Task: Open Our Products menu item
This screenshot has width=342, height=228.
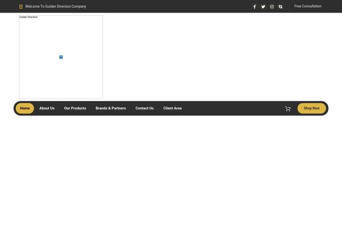Action: tap(75, 108)
